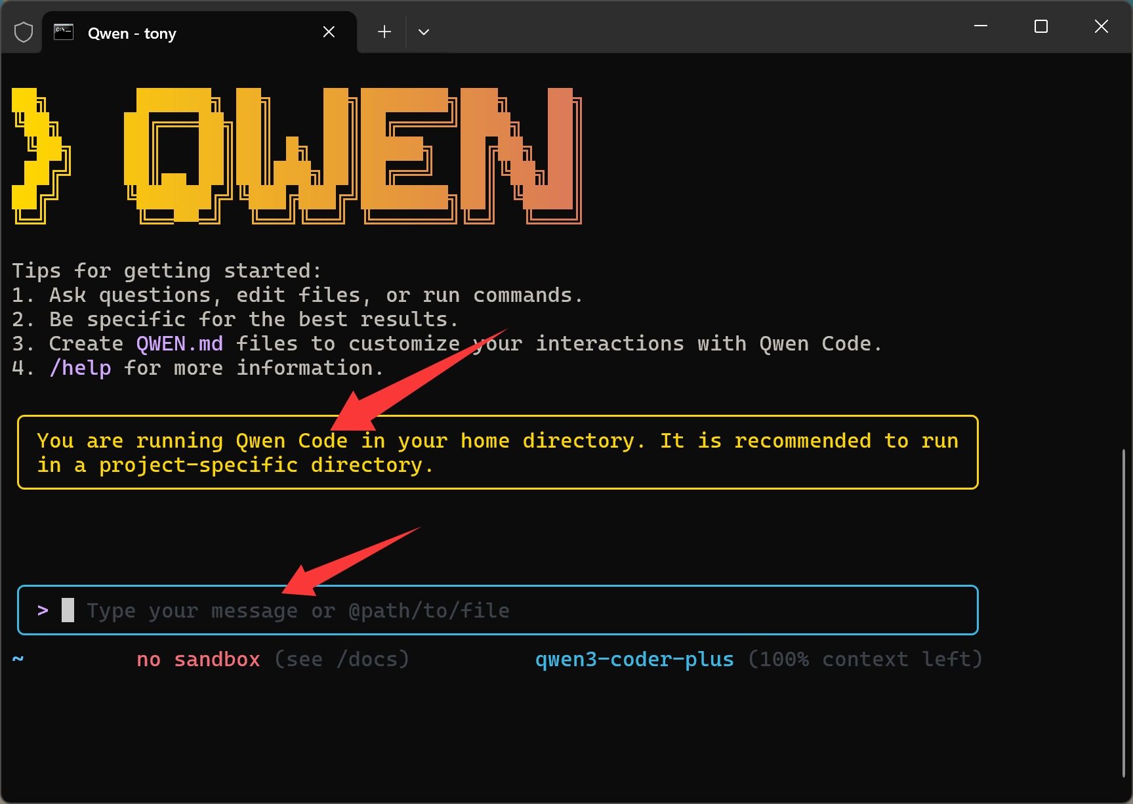The width and height of the screenshot is (1133, 804).
Task: Minimize the terminal window
Action: [981, 26]
